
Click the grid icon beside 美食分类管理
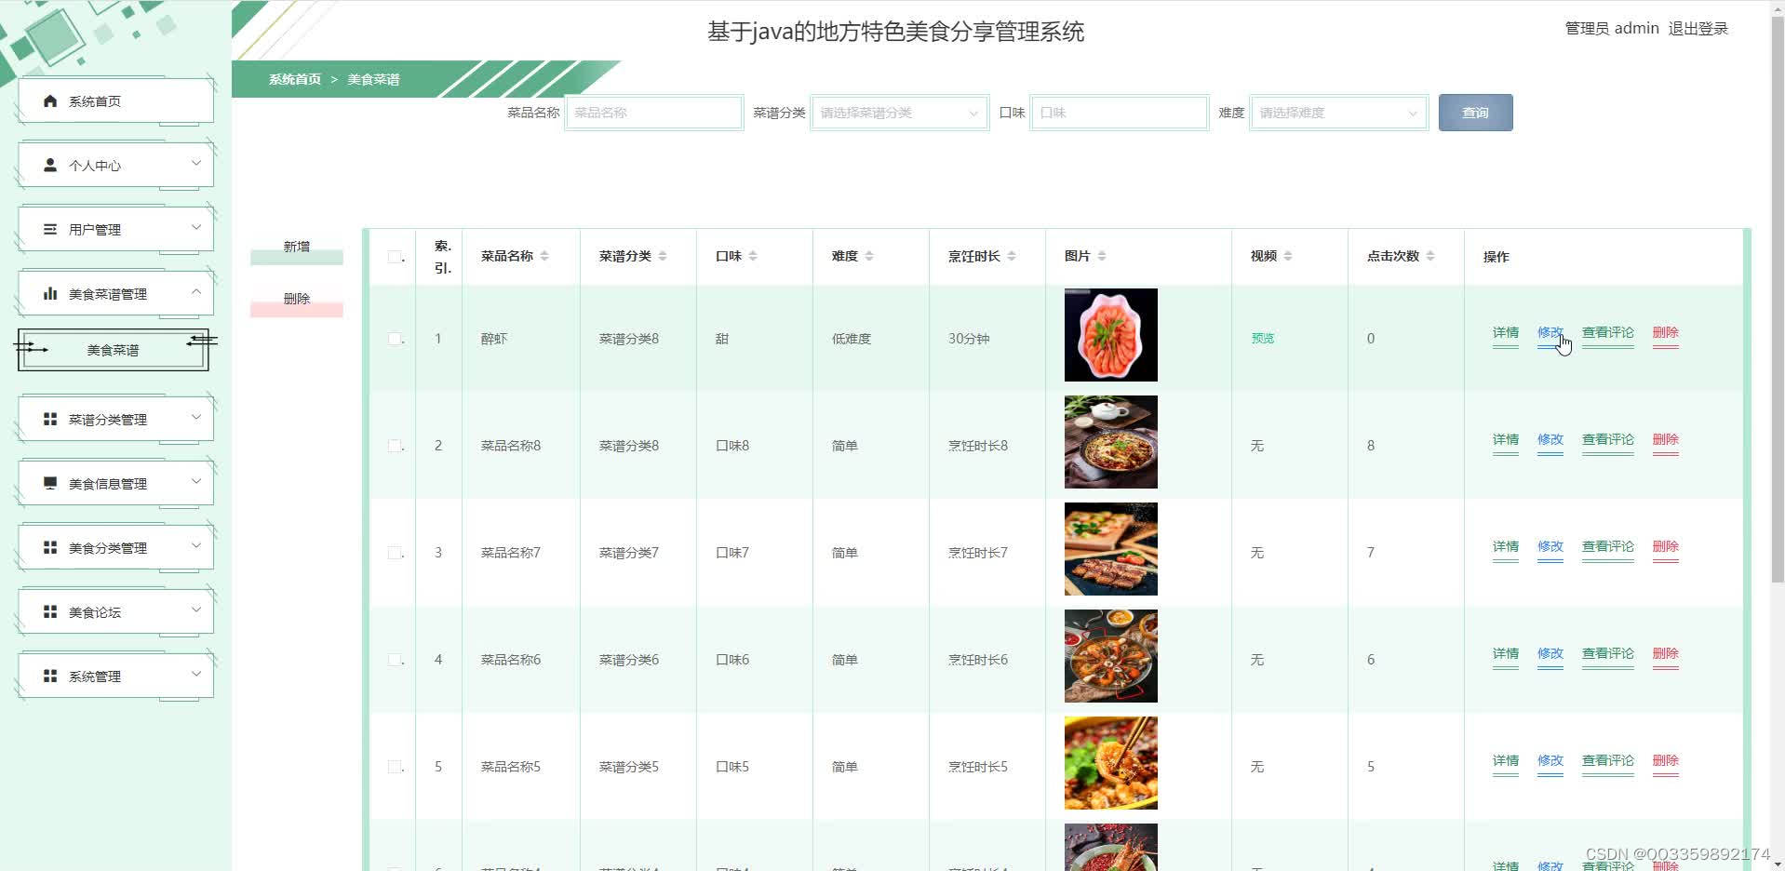point(50,547)
